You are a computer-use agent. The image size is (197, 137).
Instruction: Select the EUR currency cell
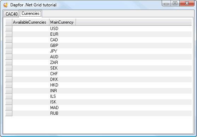pos(63,34)
